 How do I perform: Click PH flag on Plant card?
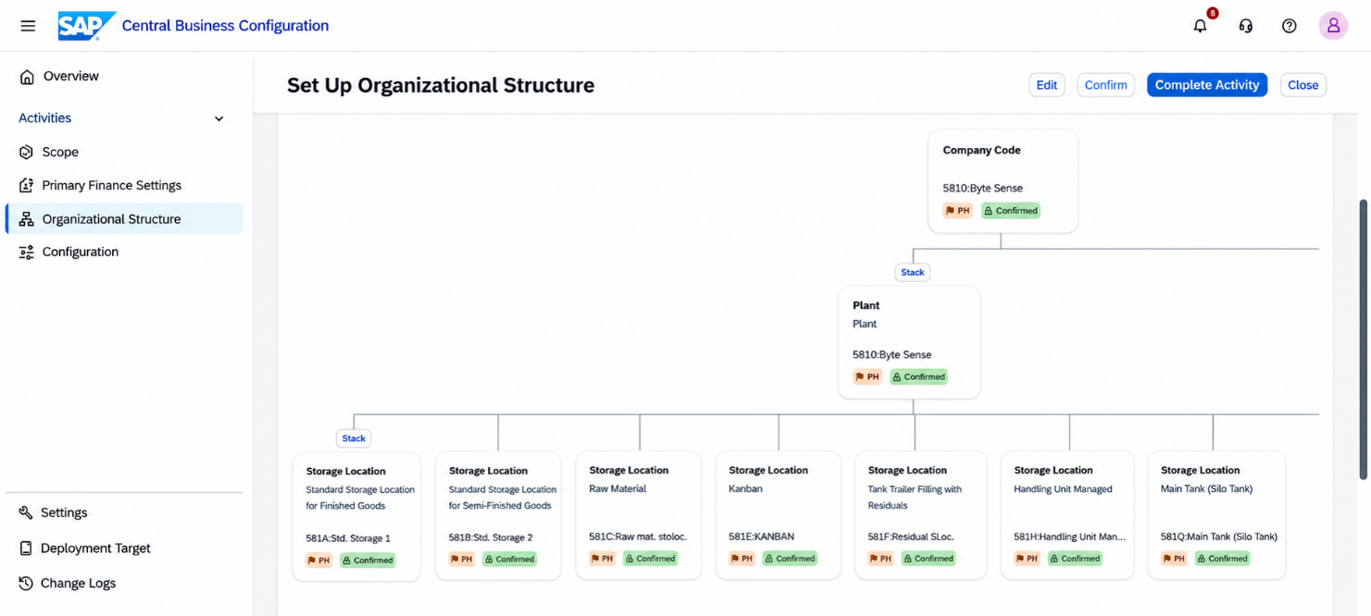pos(867,376)
